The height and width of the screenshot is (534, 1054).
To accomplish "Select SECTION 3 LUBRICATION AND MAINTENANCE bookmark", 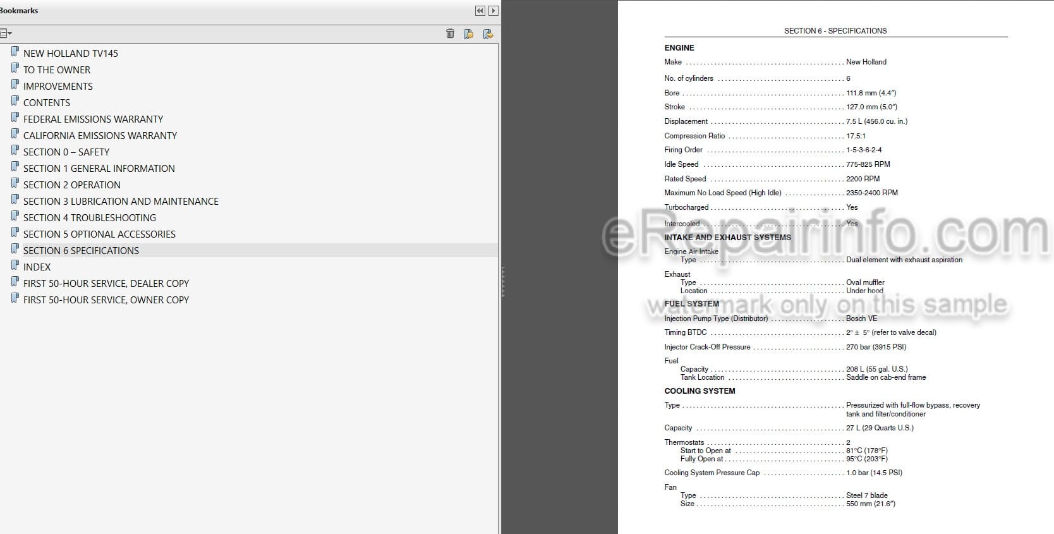I will (121, 202).
